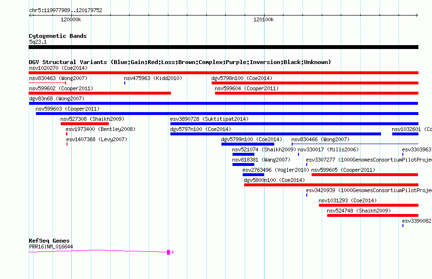Select the nsv330017 (Mills2006) label
The height and width of the screenshot is (279, 432).
pos(328,149)
